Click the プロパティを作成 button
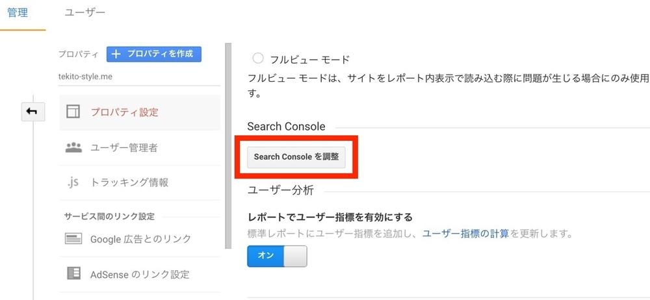The image size is (650, 300). tap(154, 54)
